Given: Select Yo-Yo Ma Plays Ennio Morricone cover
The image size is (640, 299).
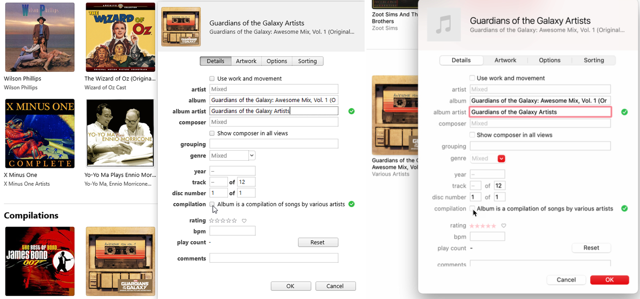Looking at the screenshot, I should 120,133.
